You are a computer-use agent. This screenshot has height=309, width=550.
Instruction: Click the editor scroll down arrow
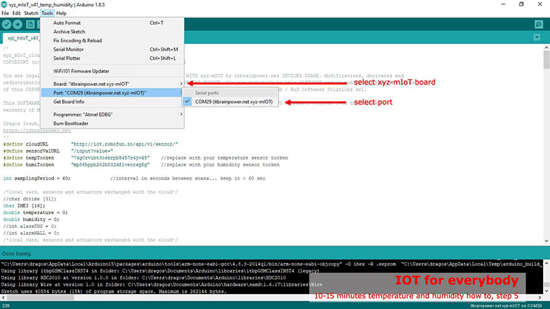tap(547, 241)
